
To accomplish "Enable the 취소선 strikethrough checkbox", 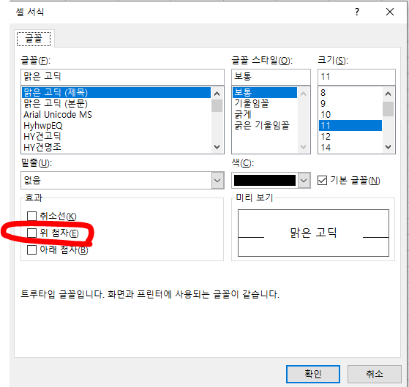I will [x=31, y=217].
